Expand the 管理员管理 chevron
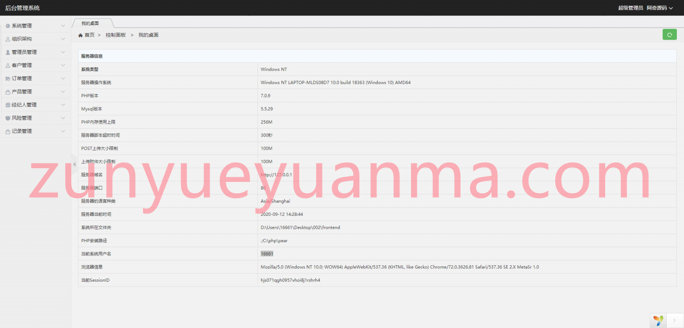This screenshot has width=684, height=328. (63, 52)
